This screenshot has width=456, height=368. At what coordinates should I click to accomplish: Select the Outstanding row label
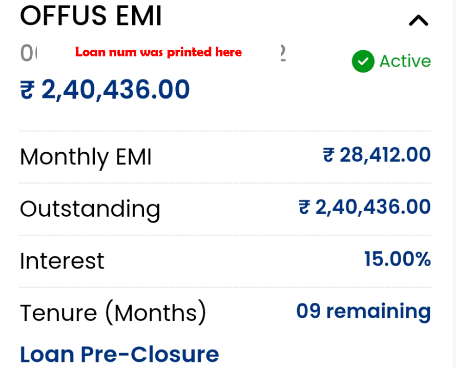90,210
